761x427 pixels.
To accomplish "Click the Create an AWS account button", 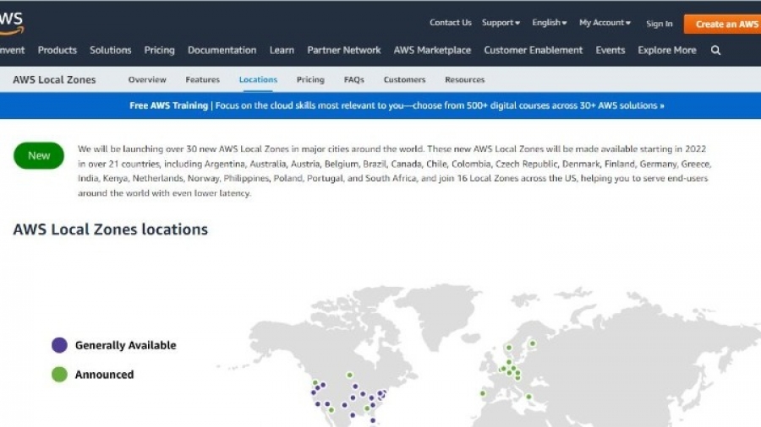I will [x=725, y=24].
